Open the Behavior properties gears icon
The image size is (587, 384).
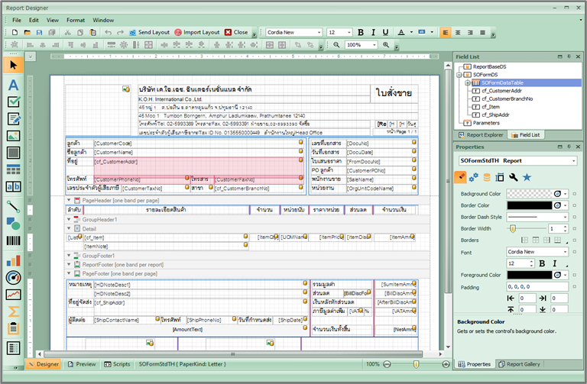(474, 177)
